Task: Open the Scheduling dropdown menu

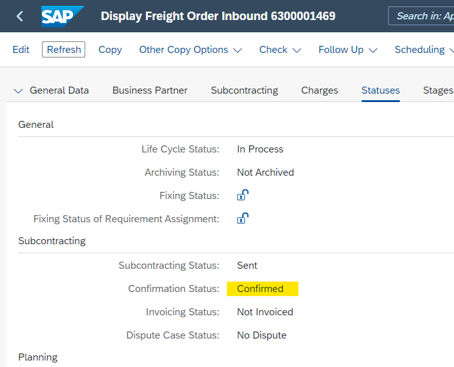Action: tap(424, 50)
